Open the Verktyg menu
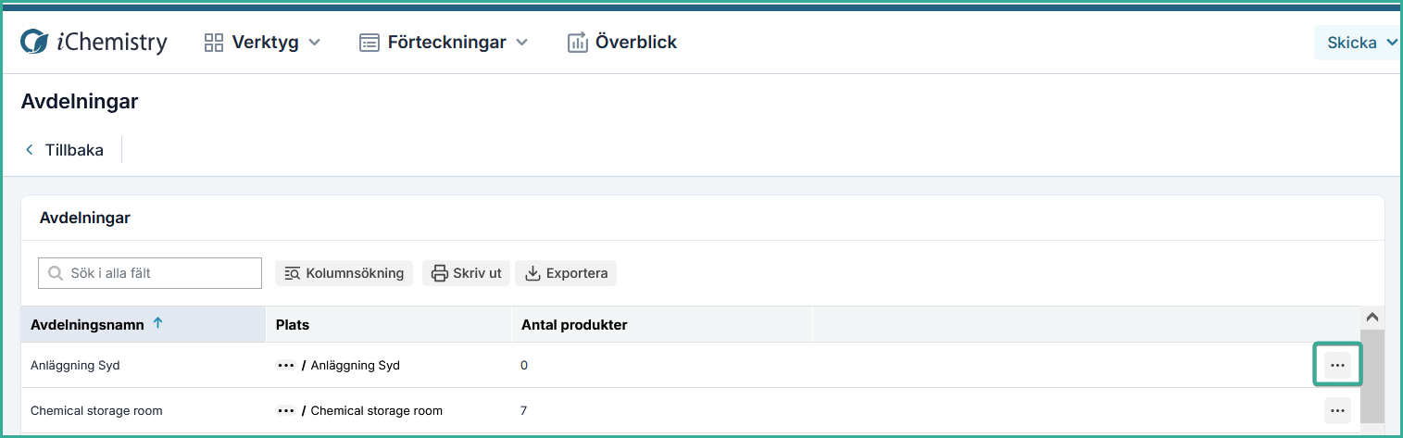The height and width of the screenshot is (438, 1403). tap(262, 42)
